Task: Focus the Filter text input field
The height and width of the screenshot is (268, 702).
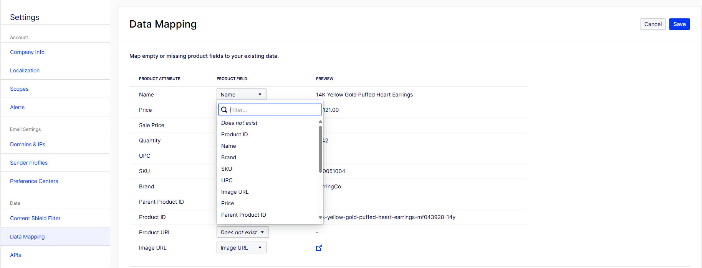Action: (275, 109)
